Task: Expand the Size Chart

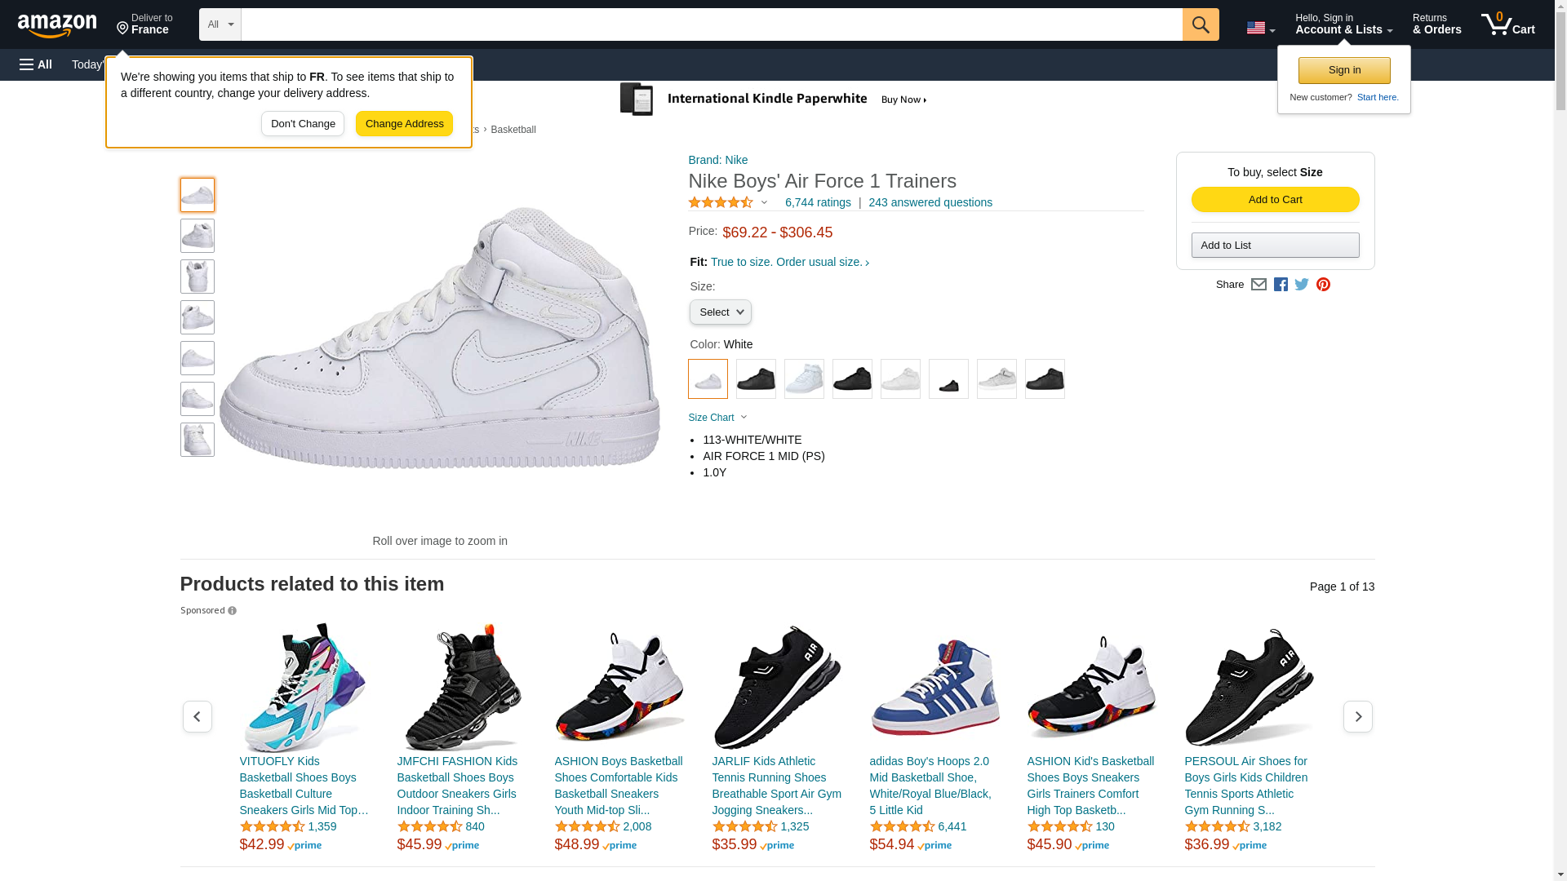Action: pyautogui.click(x=717, y=418)
